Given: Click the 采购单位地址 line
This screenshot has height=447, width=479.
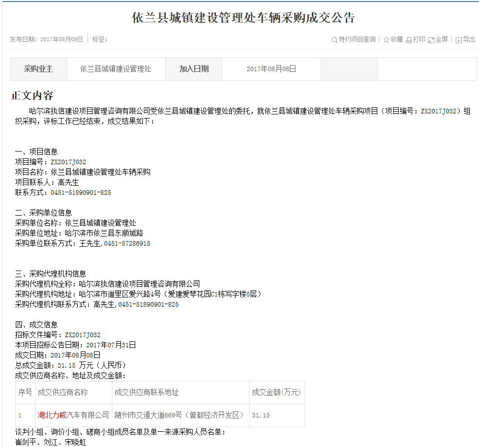Looking at the screenshot, I should tap(79, 233).
